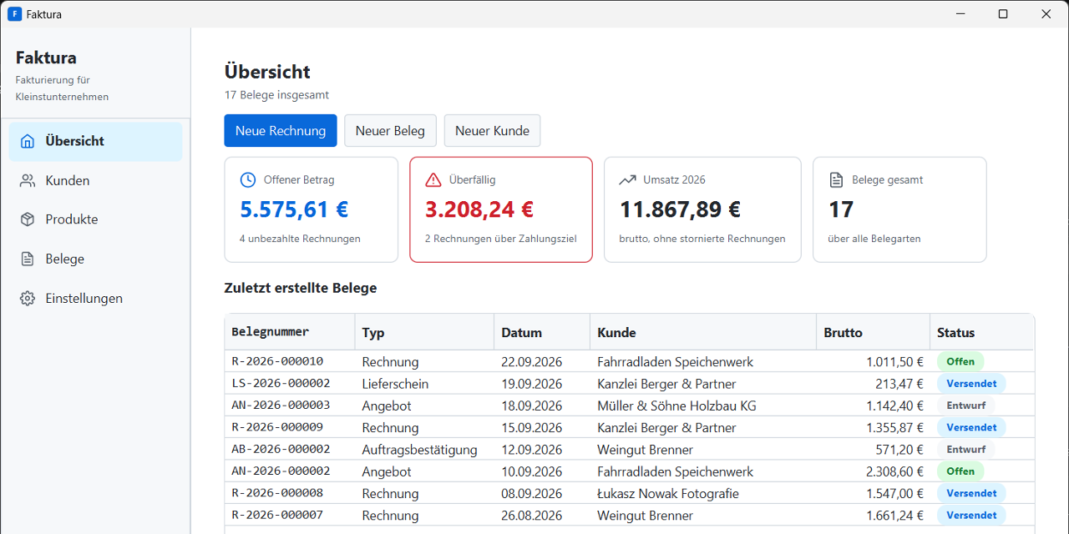
Task: Click the 11.867,89 € revenue figure
Action: (680, 209)
